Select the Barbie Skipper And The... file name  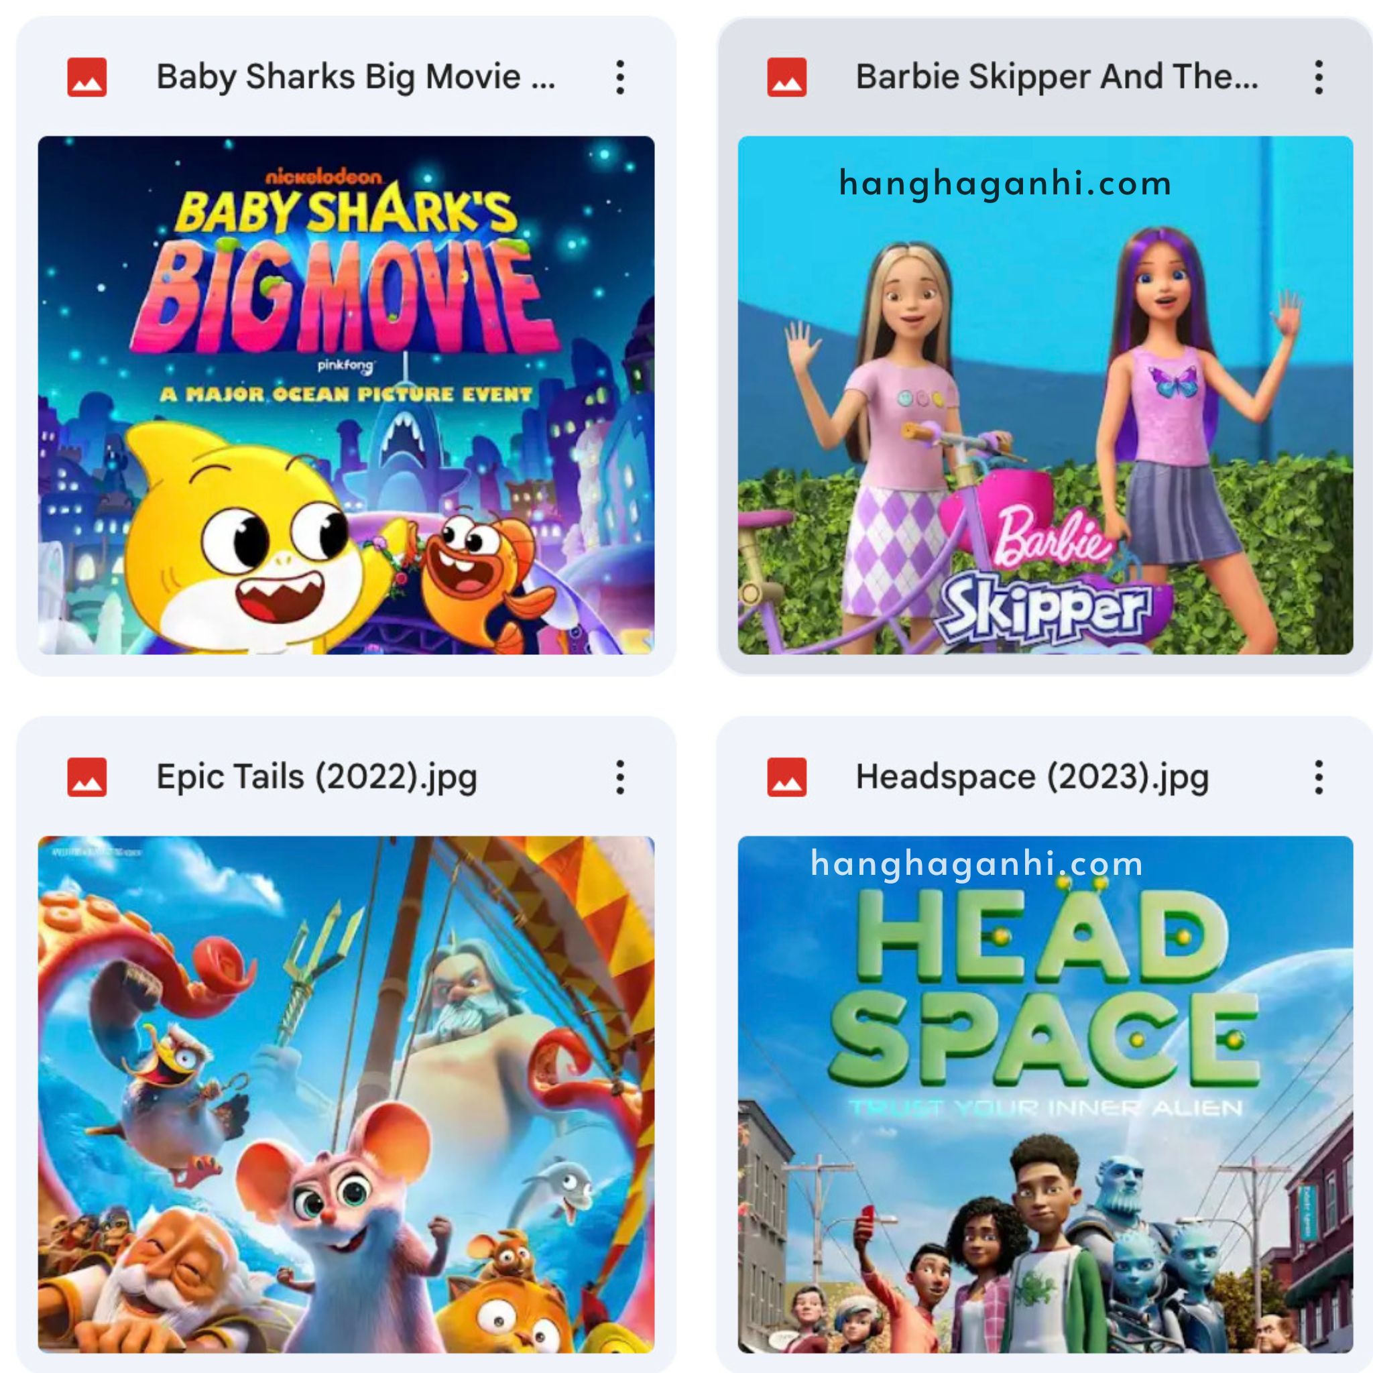(x=1057, y=76)
